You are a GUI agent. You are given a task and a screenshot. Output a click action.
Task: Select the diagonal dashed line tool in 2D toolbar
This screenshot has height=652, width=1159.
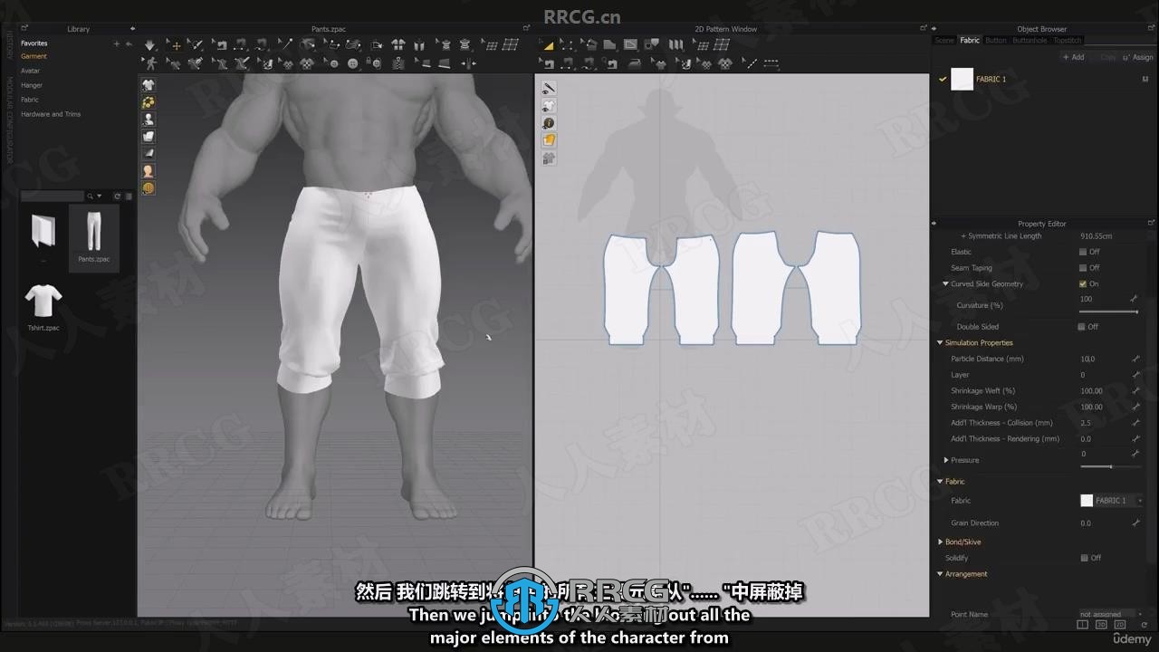752,63
